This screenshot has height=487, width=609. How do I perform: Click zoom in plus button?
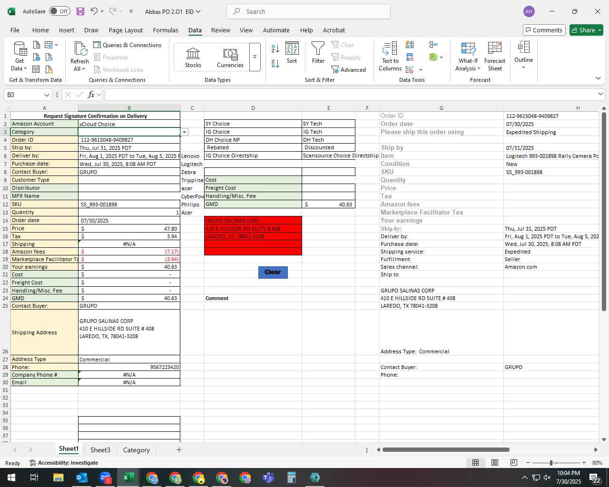[x=584, y=463]
